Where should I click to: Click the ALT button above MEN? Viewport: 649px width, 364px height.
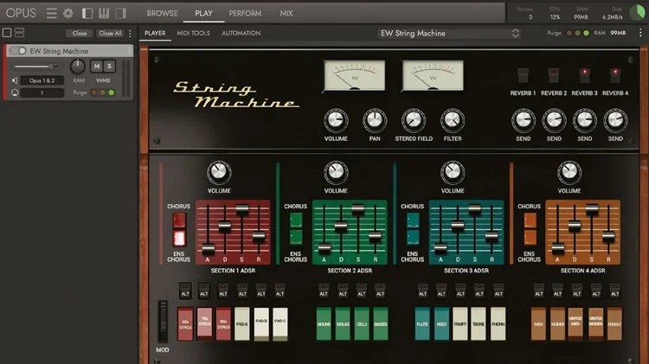click(x=538, y=291)
